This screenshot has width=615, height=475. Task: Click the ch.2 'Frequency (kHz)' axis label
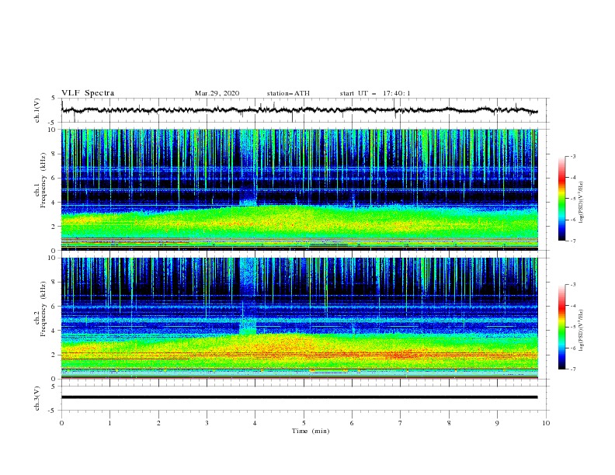click(43, 309)
